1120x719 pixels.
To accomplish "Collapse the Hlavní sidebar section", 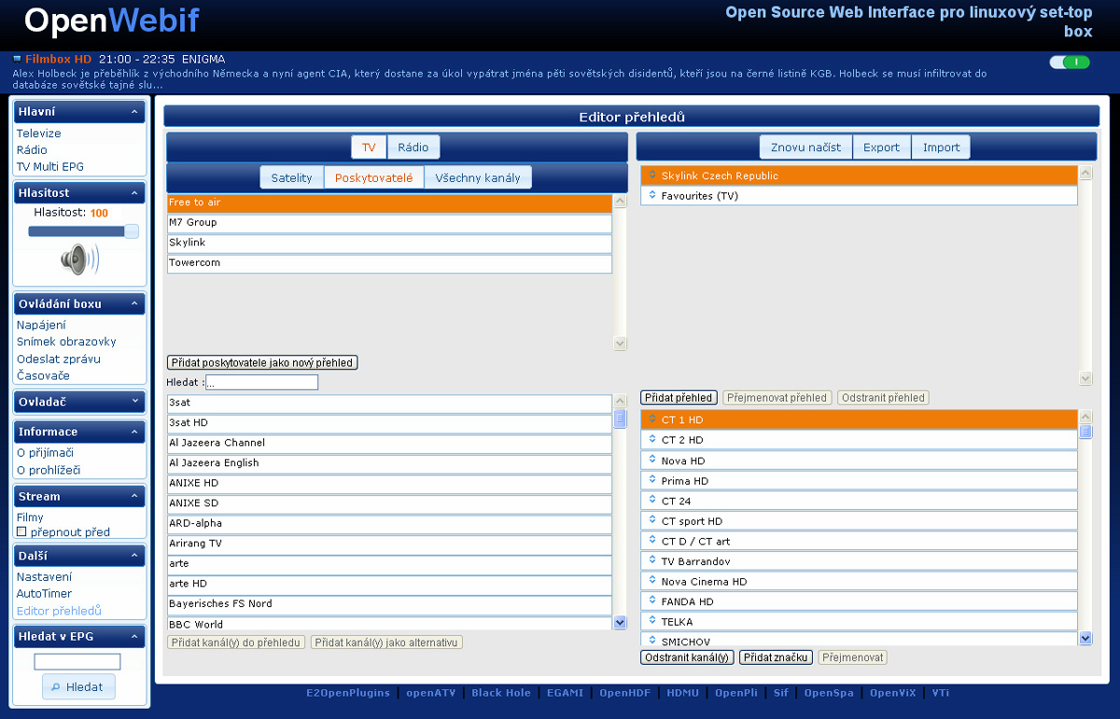I will tap(134, 112).
